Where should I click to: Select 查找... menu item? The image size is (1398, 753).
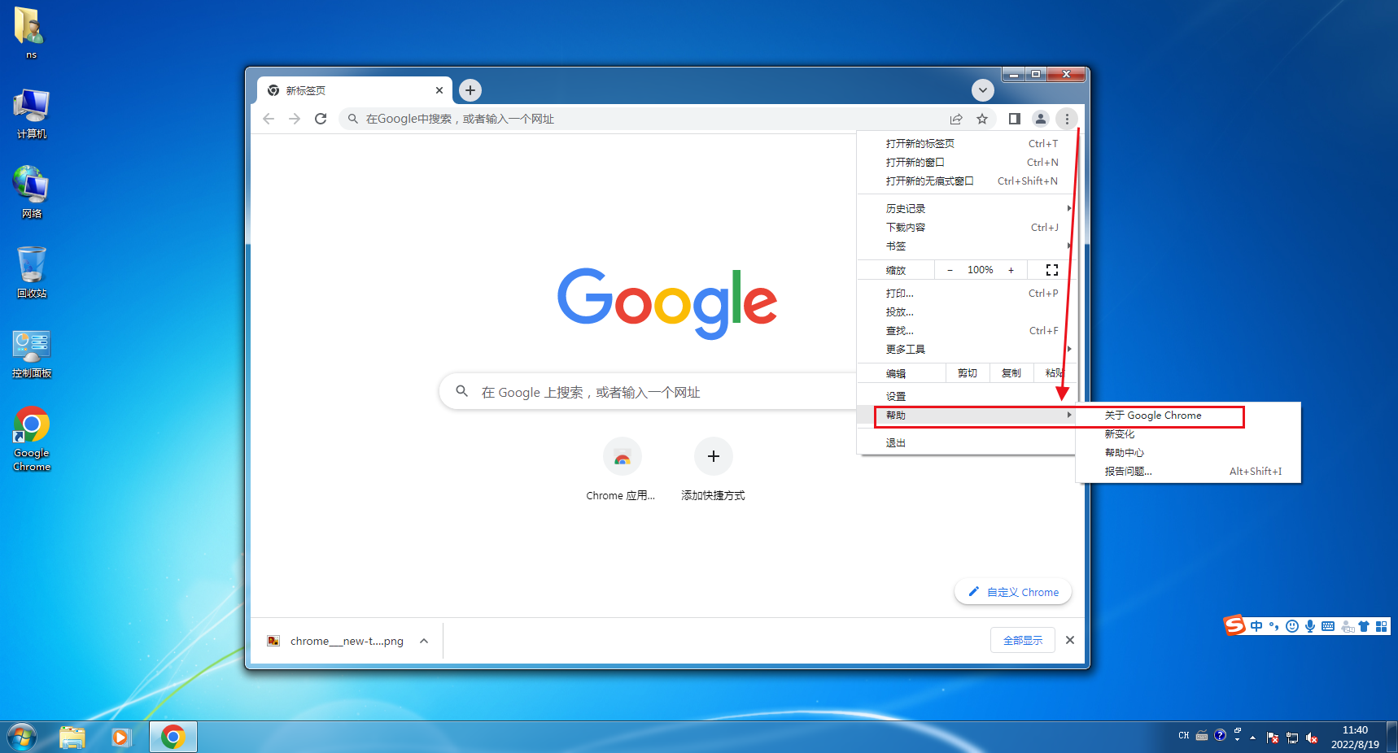[967, 331]
